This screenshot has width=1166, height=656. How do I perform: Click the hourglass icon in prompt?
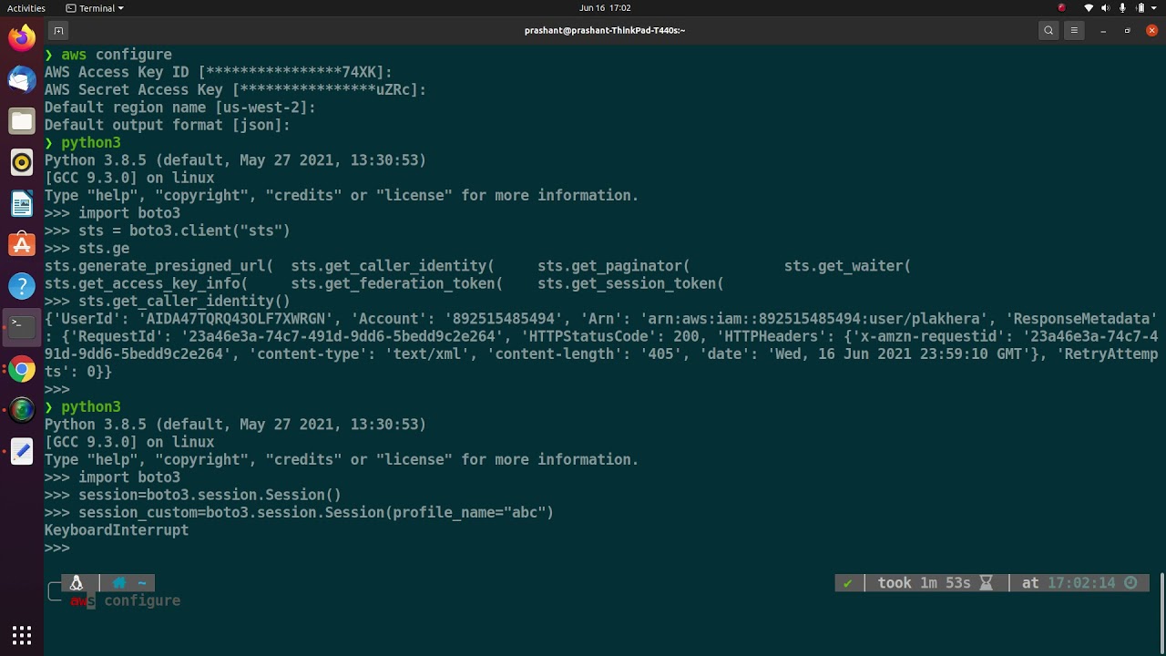pyautogui.click(x=986, y=583)
